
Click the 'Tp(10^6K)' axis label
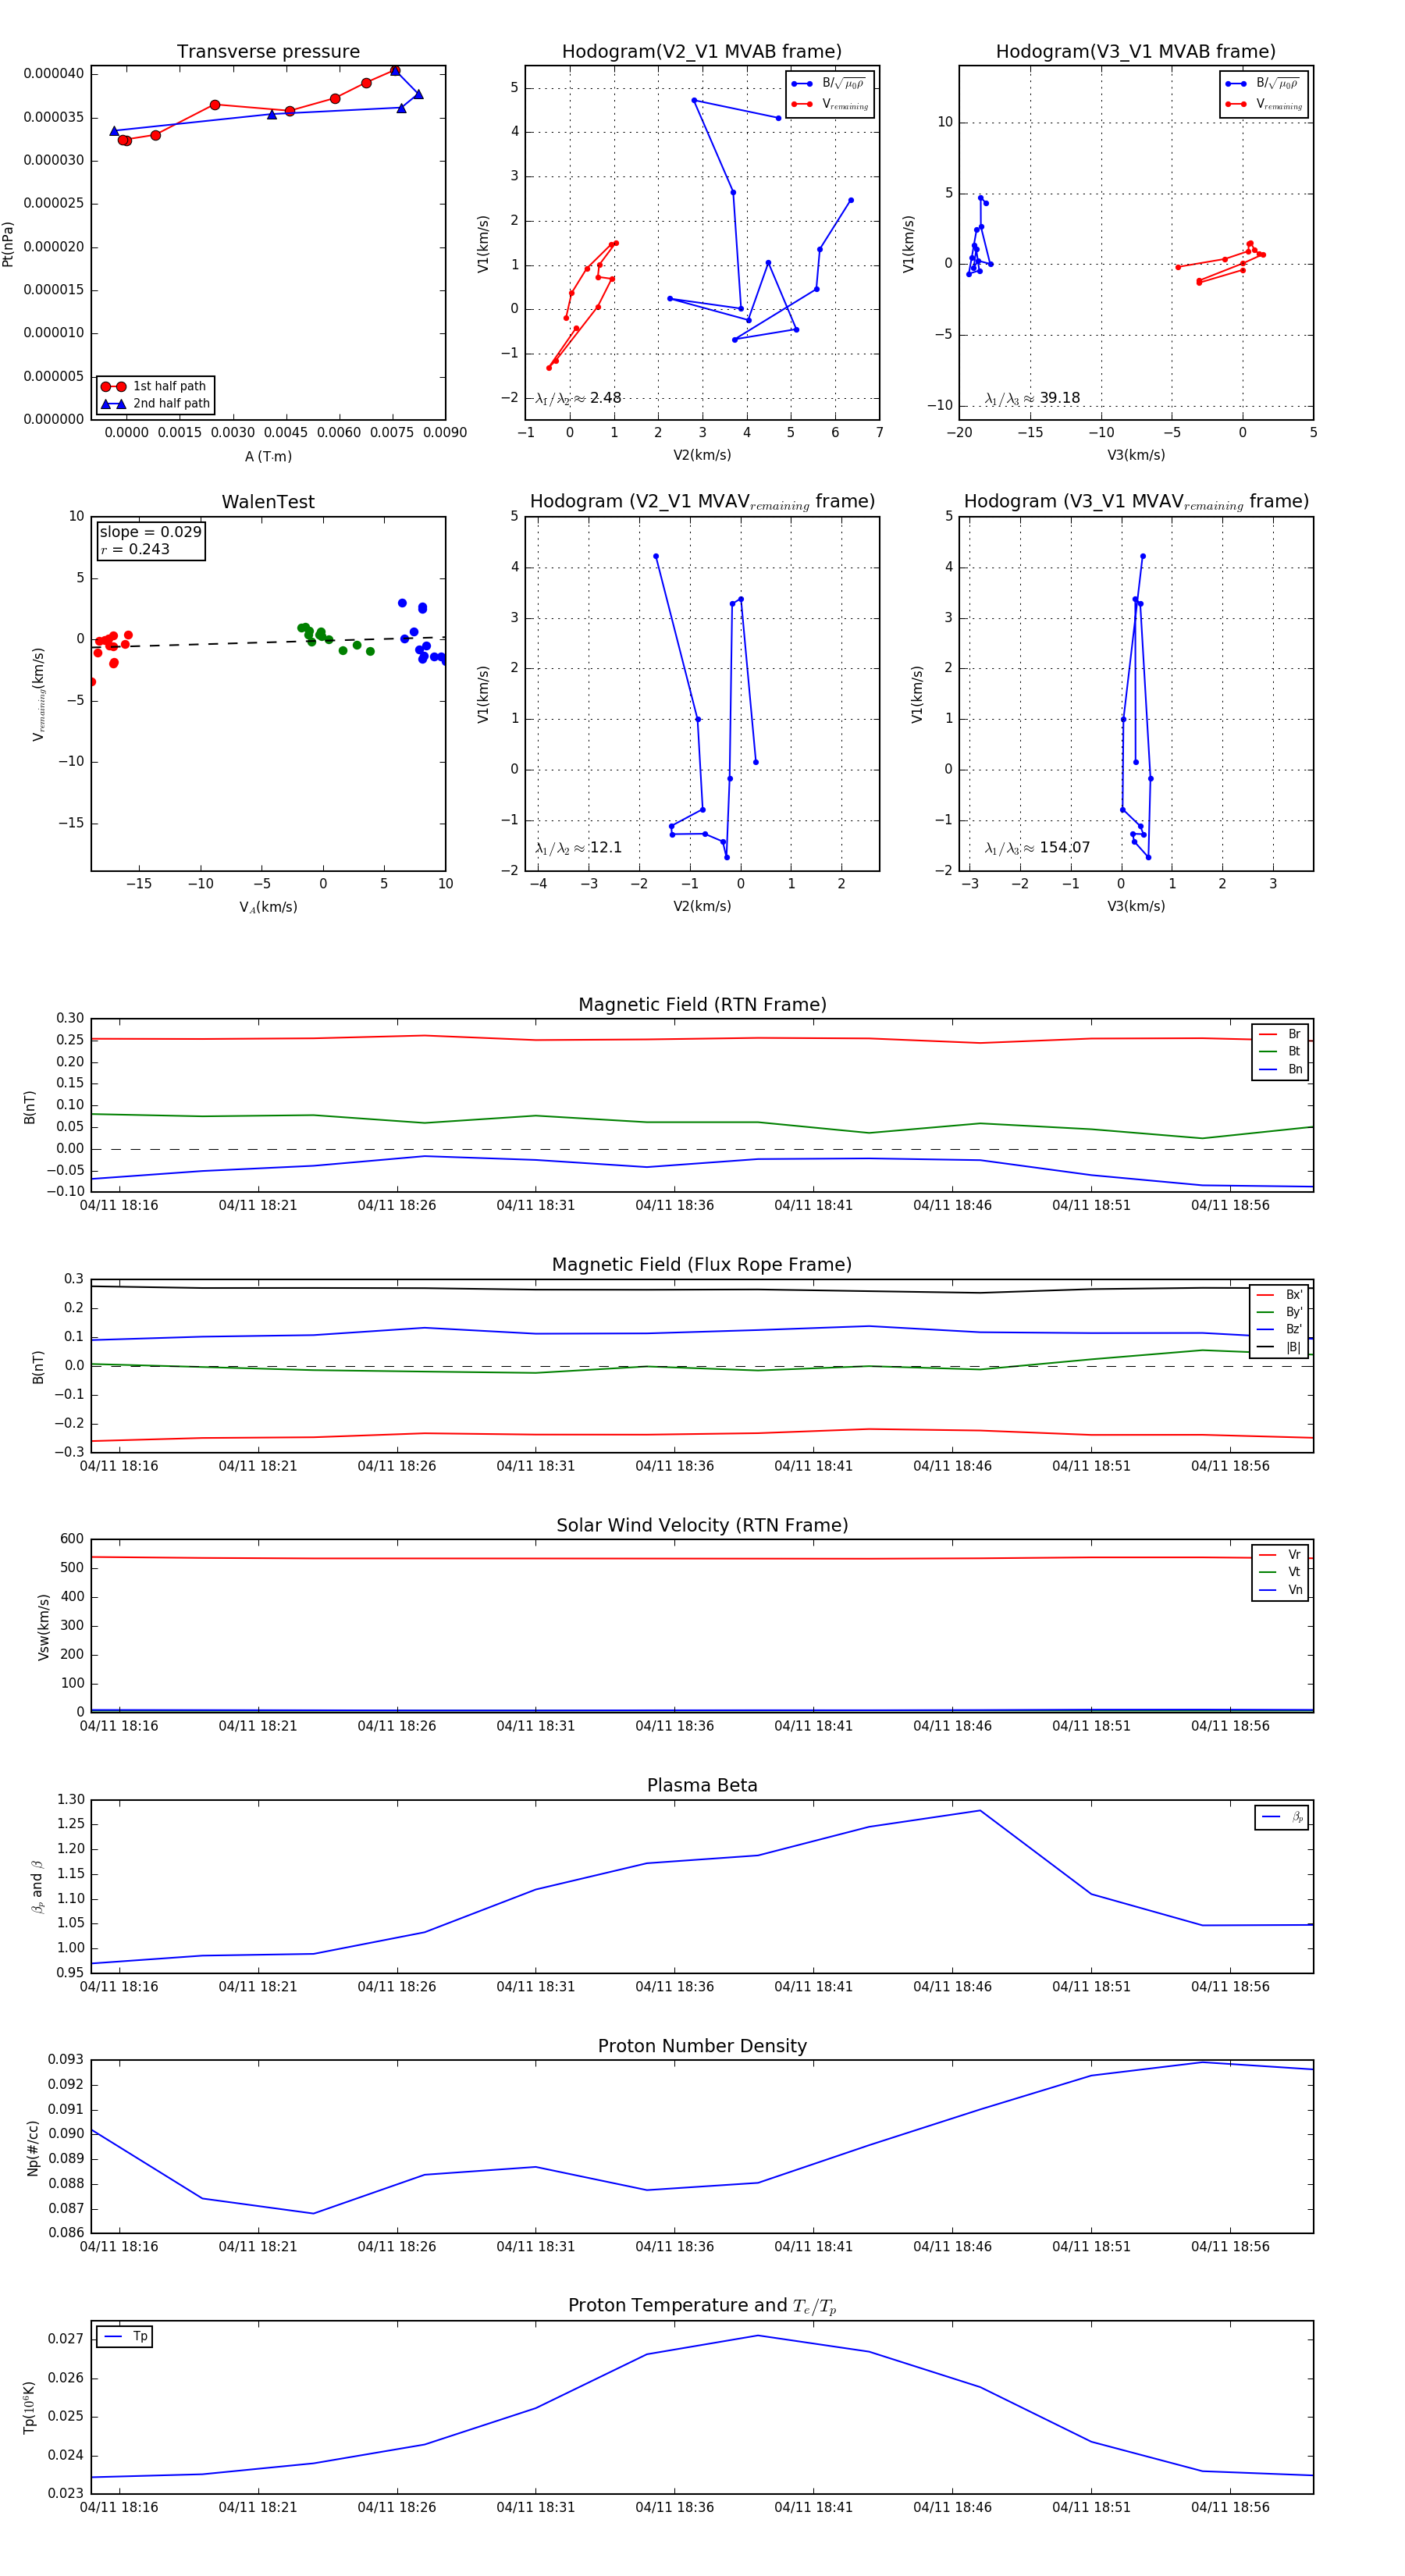pyautogui.click(x=29, y=2407)
